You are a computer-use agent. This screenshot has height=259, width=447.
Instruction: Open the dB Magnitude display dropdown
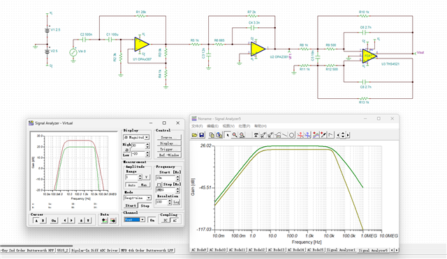(147, 137)
